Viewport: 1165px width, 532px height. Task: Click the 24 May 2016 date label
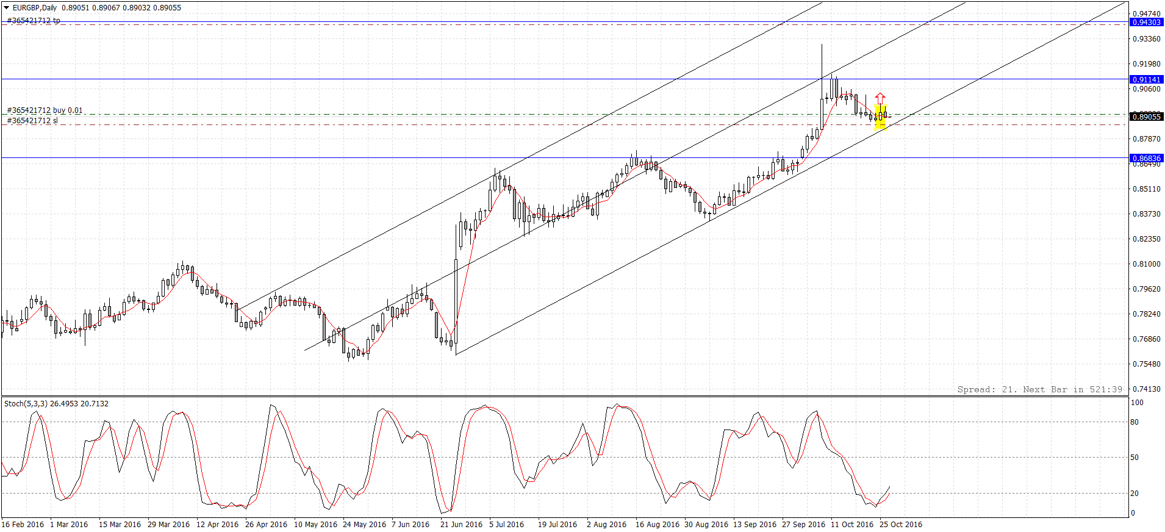(364, 525)
